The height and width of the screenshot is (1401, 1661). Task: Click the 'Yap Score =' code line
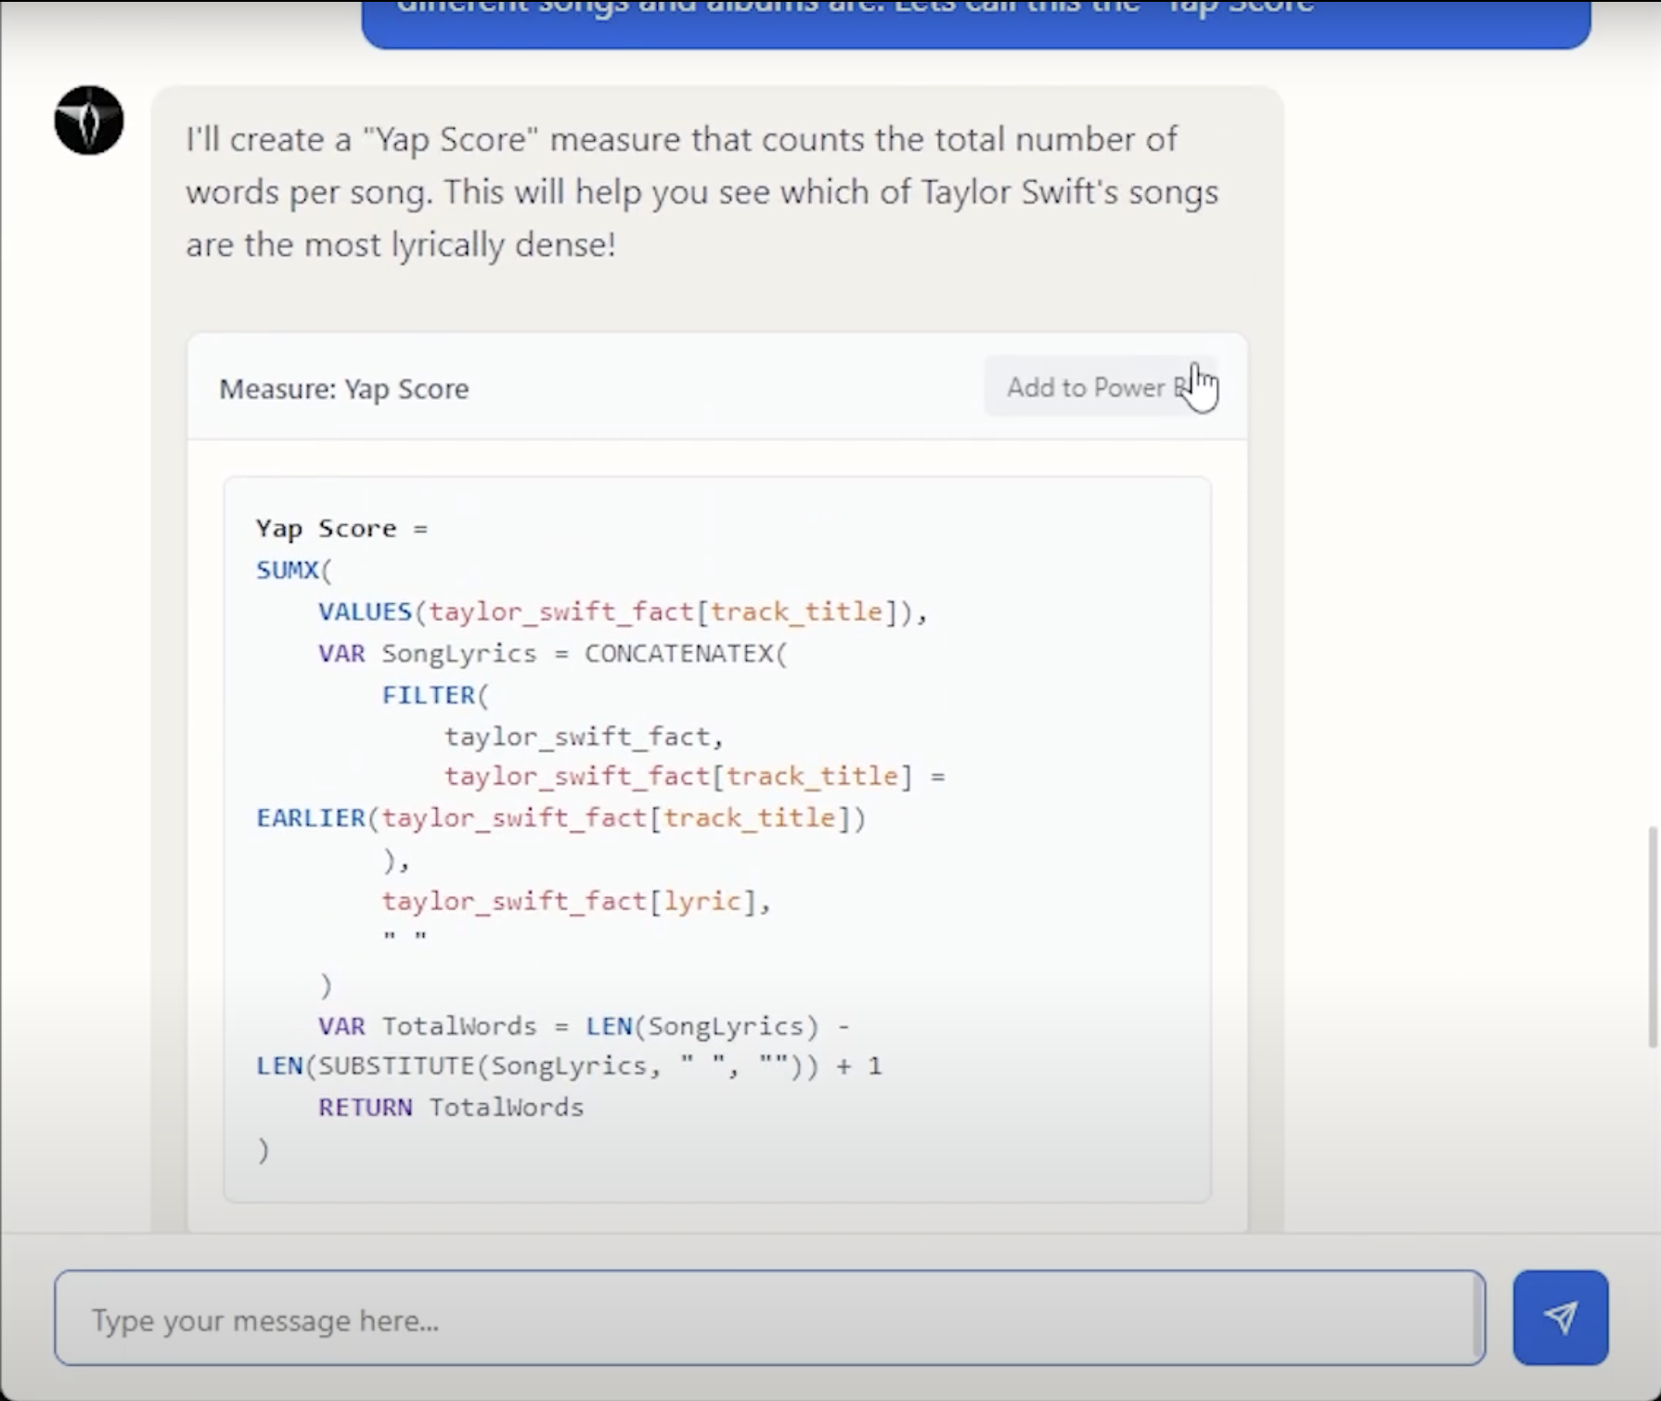pos(341,529)
